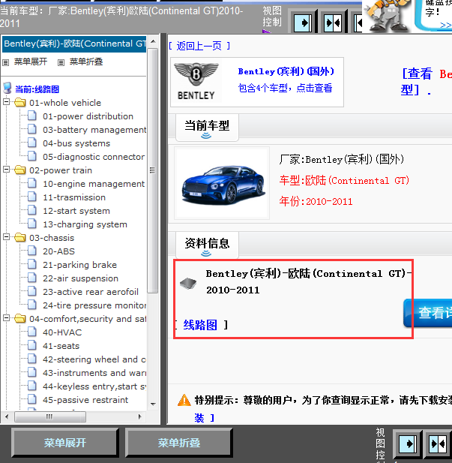The image size is (452, 463).
Task: Select 45-passive restraint entry
Action: (85, 400)
